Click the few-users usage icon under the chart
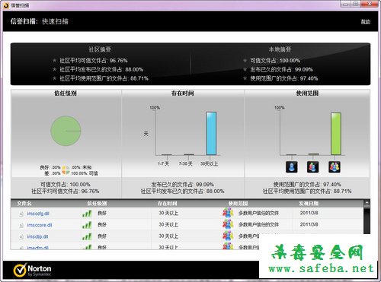The image size is (381, 282). click(x=313, y=167)
